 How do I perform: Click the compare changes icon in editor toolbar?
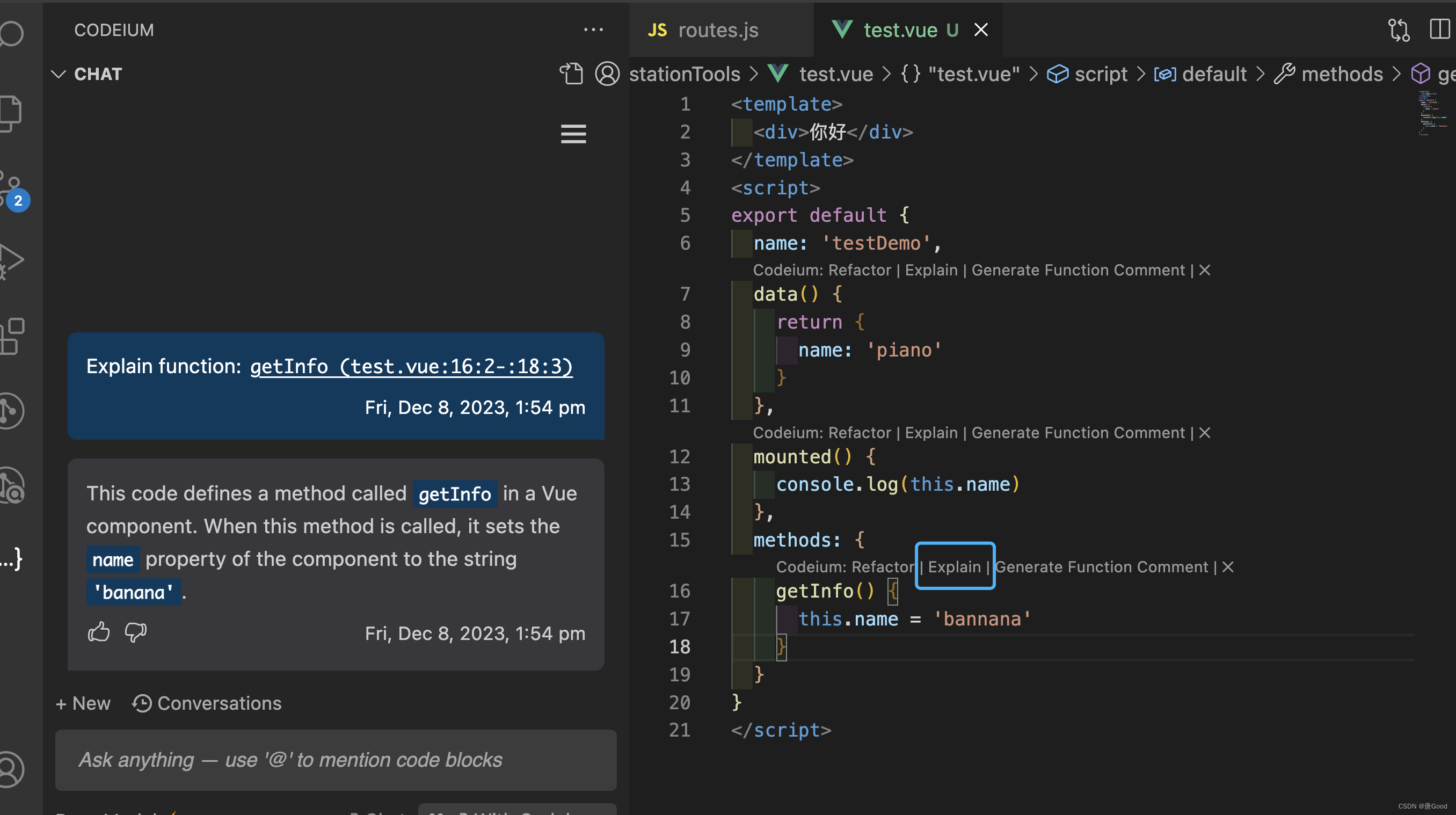1399,30
